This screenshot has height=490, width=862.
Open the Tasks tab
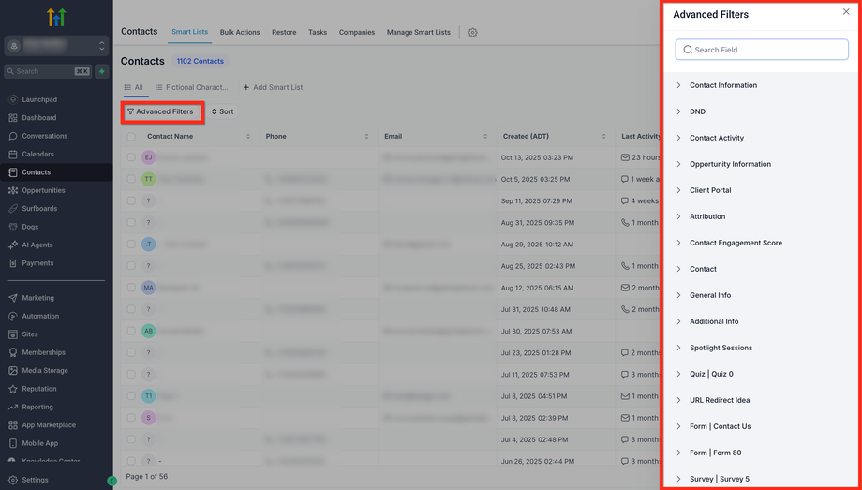318,33
